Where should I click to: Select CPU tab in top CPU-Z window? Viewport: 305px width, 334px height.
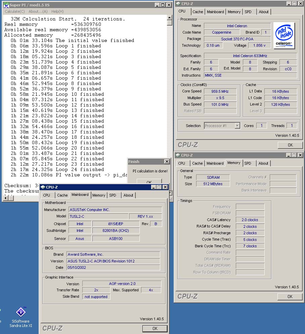coord(182,11)
